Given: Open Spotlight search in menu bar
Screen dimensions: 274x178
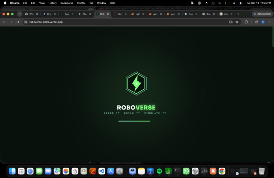Looking at the screenshot, I should (234, 3).
